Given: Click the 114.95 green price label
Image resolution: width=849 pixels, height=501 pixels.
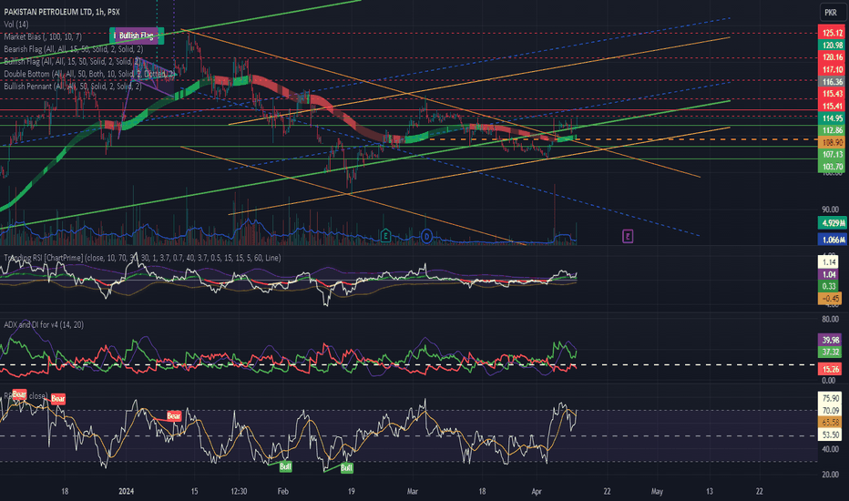Looking at the screenshot, I should pyautogui.click(x=833, y=118).
